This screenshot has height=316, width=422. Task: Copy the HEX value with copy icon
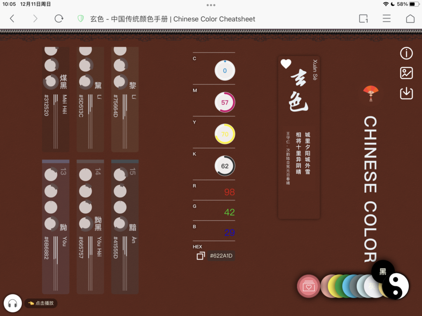201,256
